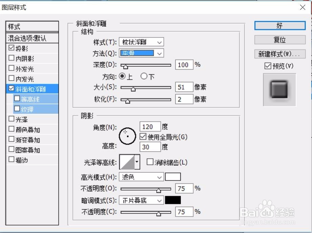Viewport: 312px width, 233px height.
Task: Enable the 光泽 satin checkbox
Action: (12, 119)
